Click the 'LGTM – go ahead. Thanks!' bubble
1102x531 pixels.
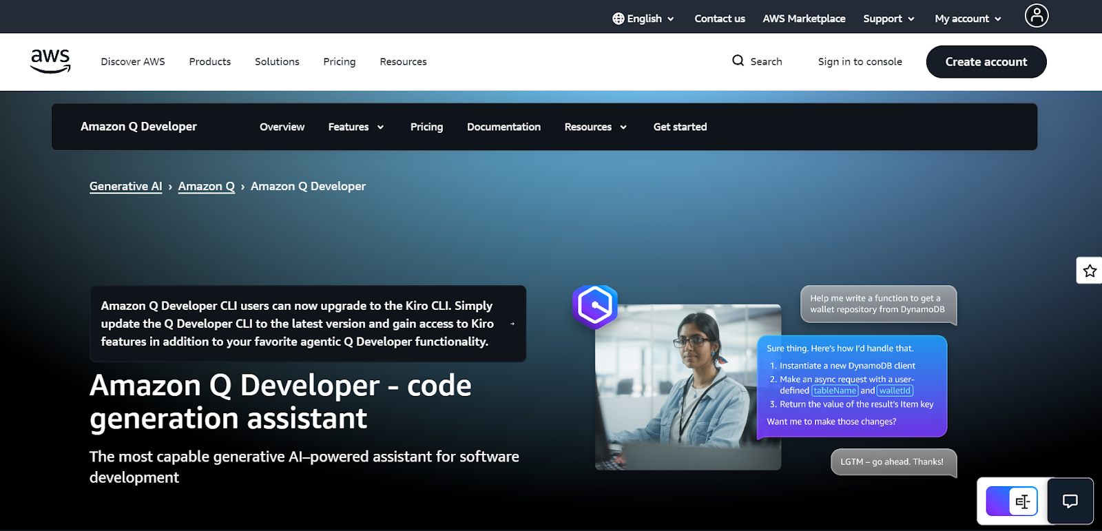pos(893,462)
